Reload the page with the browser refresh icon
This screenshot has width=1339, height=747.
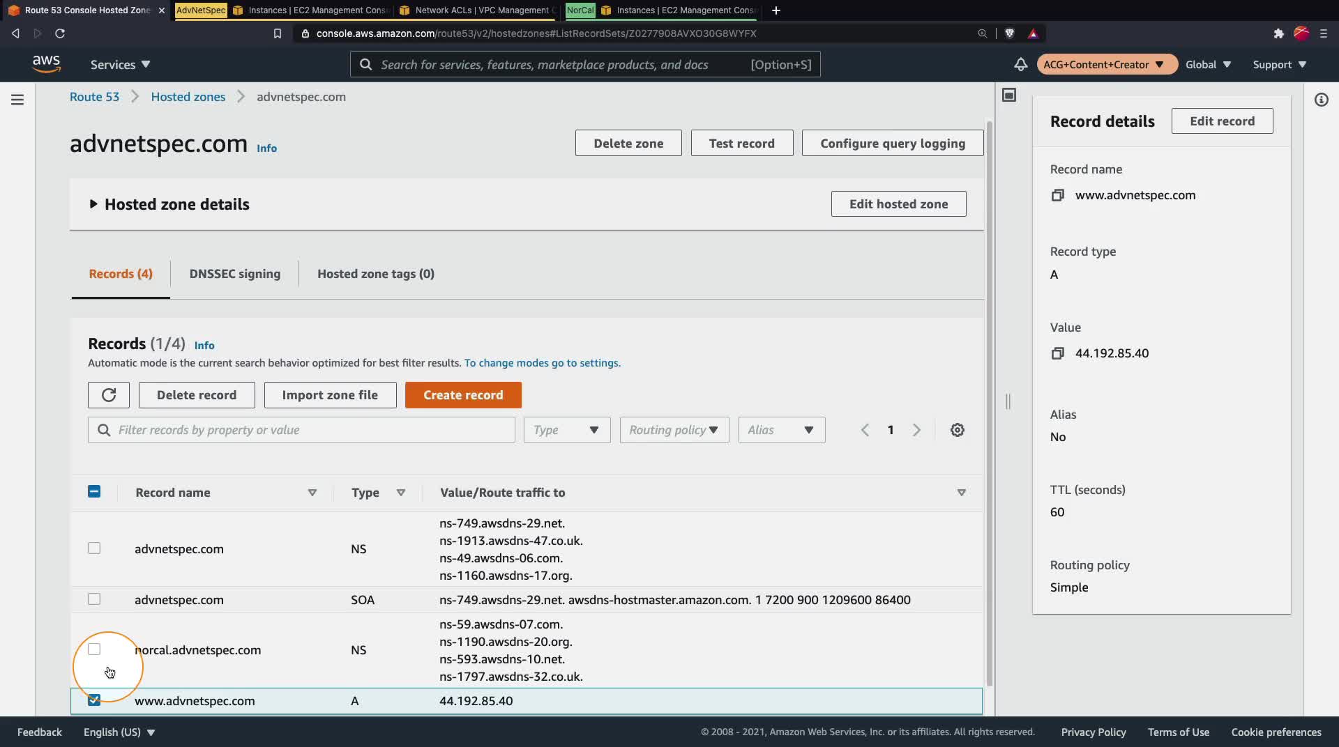[60, 33]
